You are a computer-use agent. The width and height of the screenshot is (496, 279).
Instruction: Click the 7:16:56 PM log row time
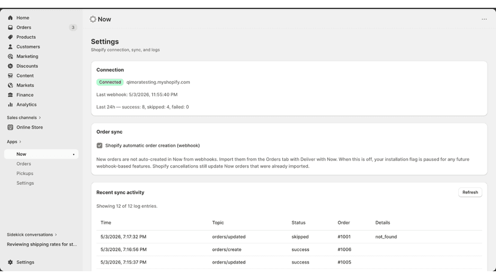click(x=123, y=250)
